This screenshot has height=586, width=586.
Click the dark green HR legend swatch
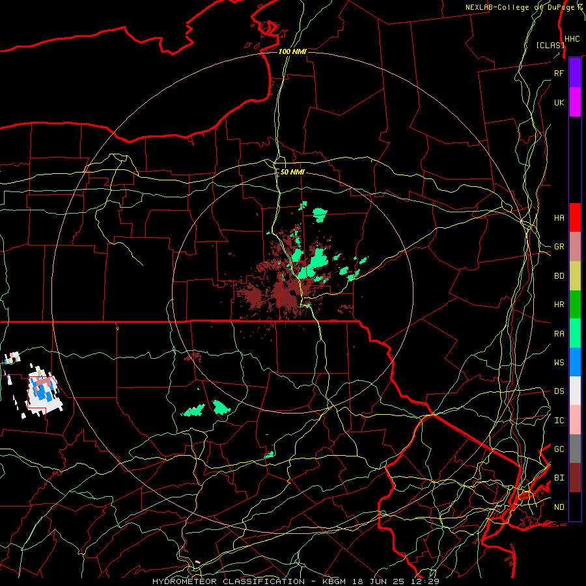[575, 304]
